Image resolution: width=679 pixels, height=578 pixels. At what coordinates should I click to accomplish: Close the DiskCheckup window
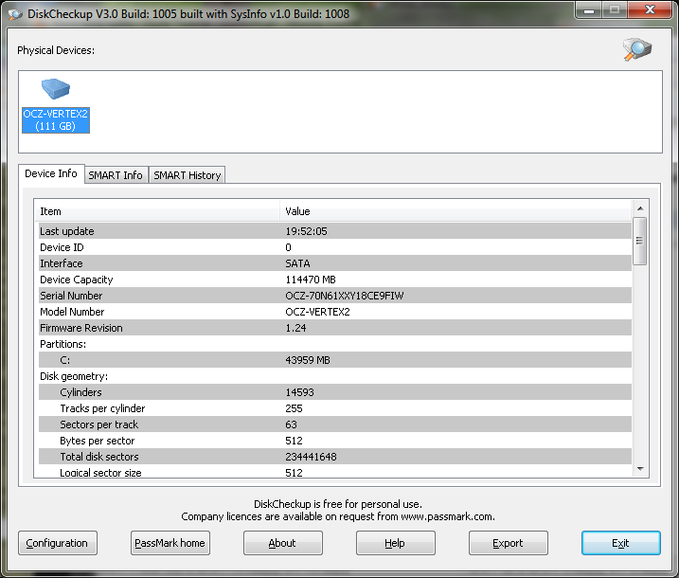[649, 10]
